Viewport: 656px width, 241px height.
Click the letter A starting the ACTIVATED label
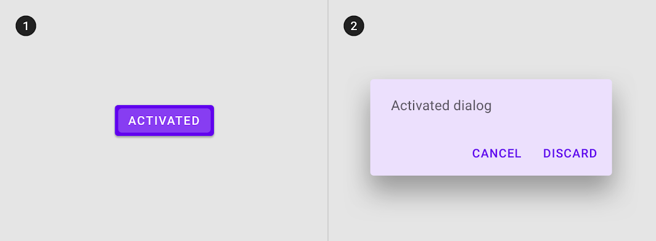(132, 121)
